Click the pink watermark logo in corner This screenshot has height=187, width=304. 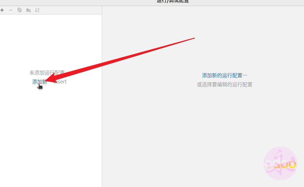click(280, 163)
